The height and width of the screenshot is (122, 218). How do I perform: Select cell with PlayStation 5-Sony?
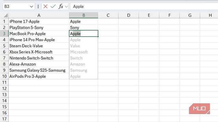pyautogui.click(x=26, y=28)
